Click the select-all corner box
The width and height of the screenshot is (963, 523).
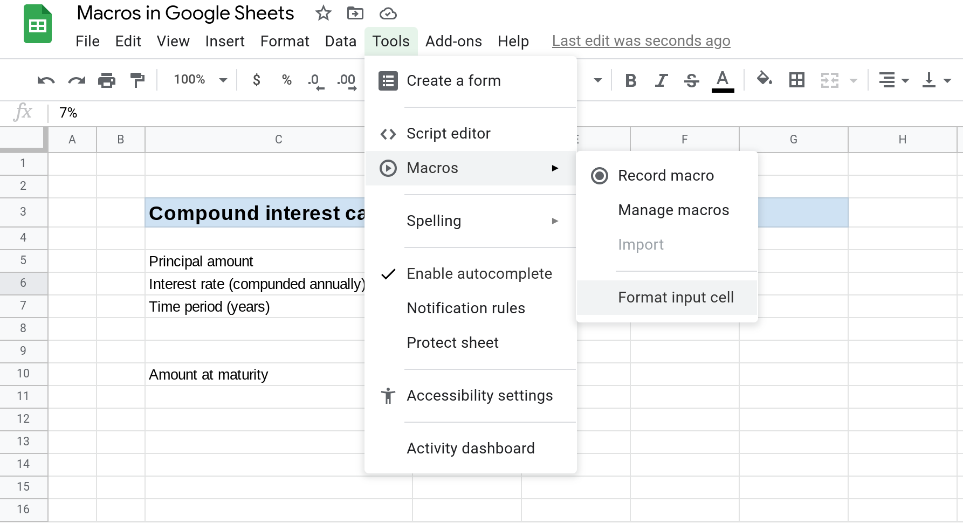coord(23,139)
